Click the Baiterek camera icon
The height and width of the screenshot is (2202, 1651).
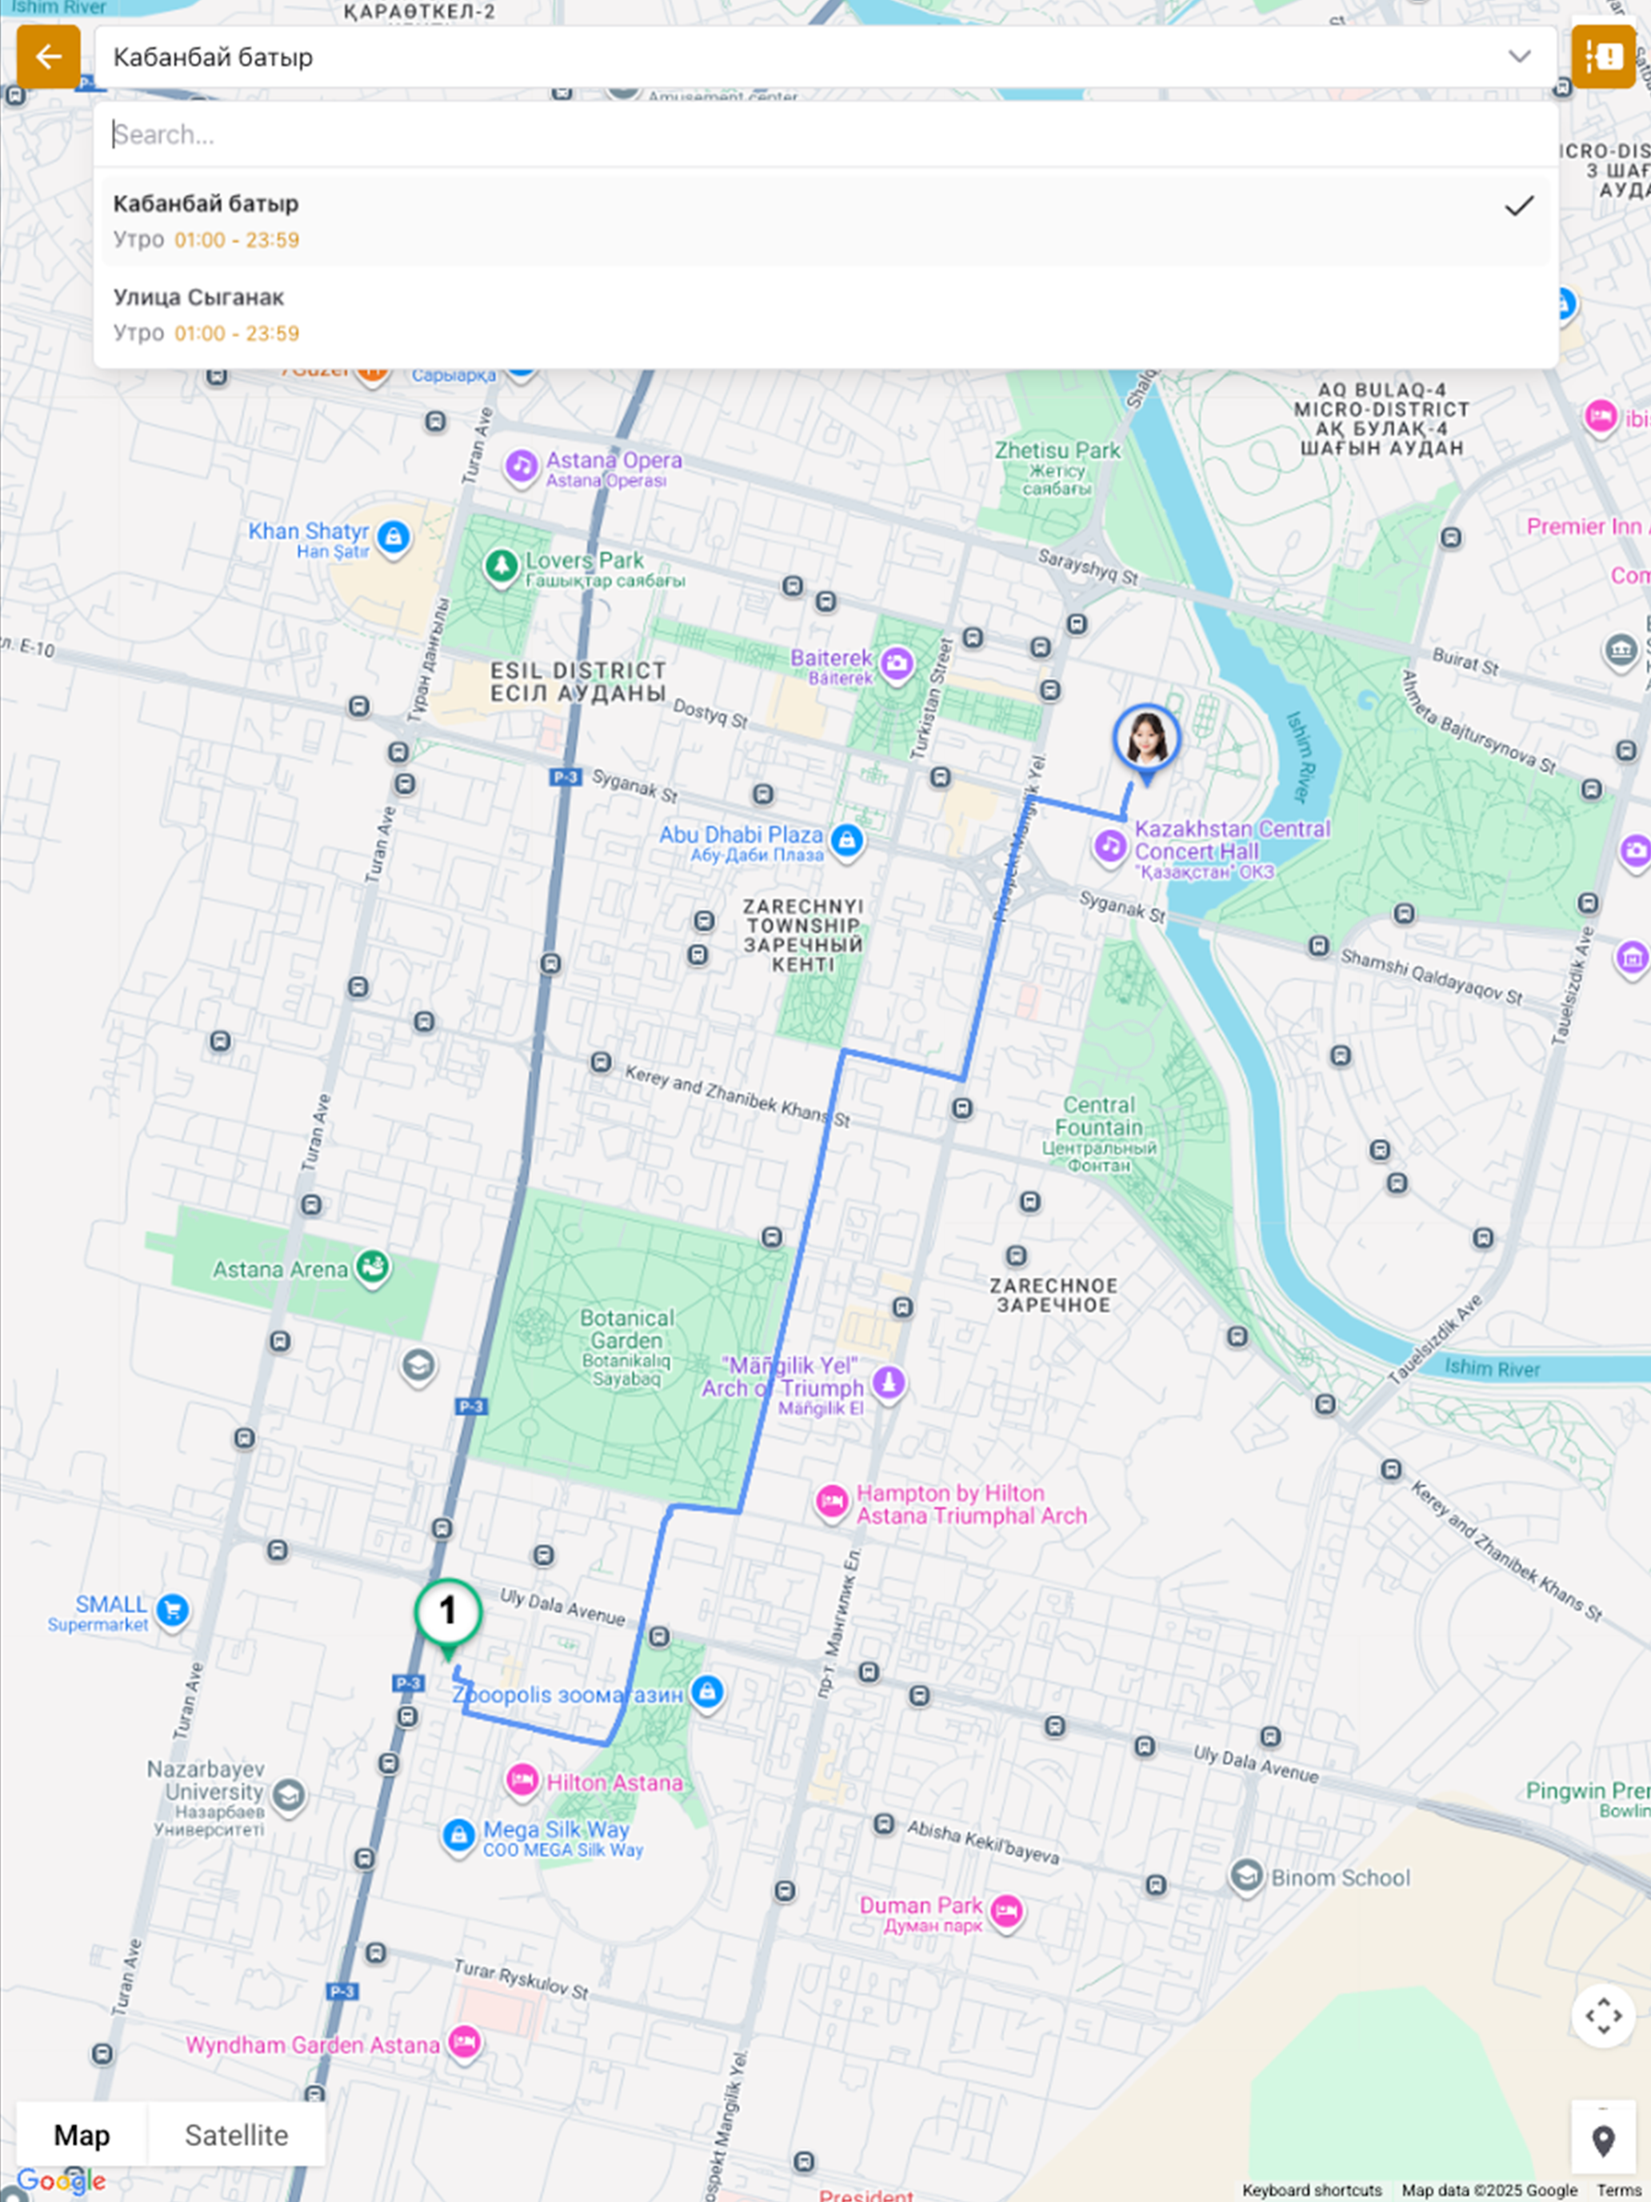point(897,663)
